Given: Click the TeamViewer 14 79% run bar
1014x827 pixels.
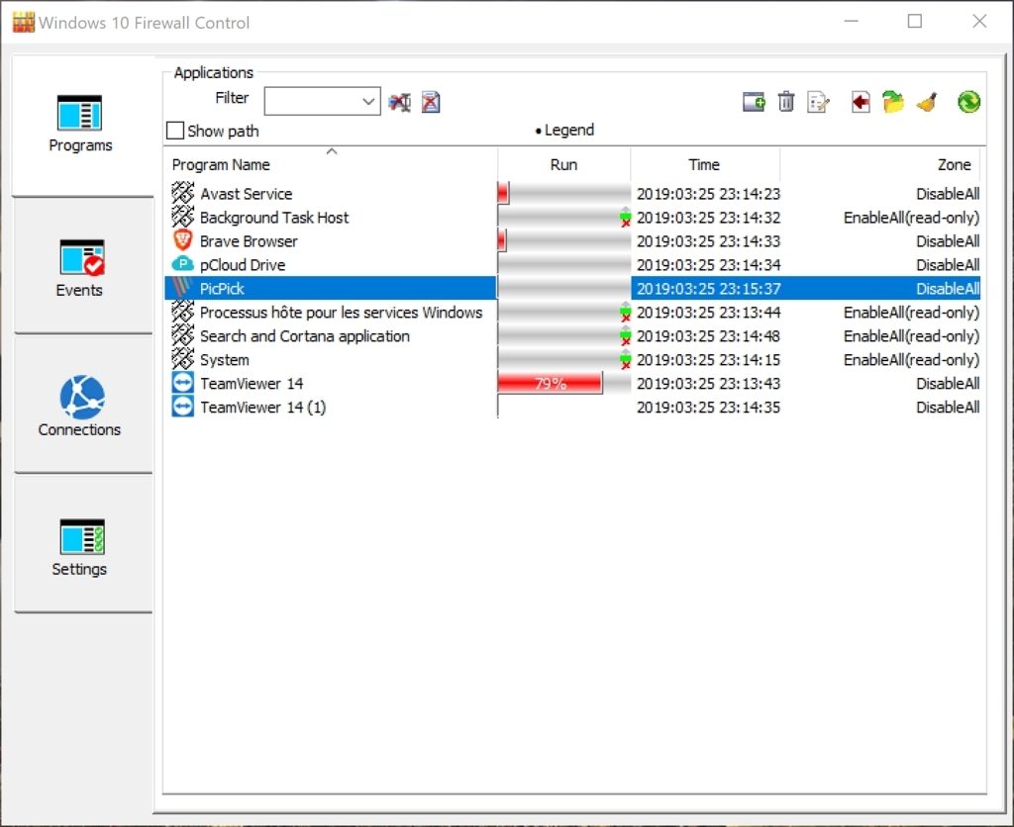Looking at the screenshot, I should click(551, 383).
